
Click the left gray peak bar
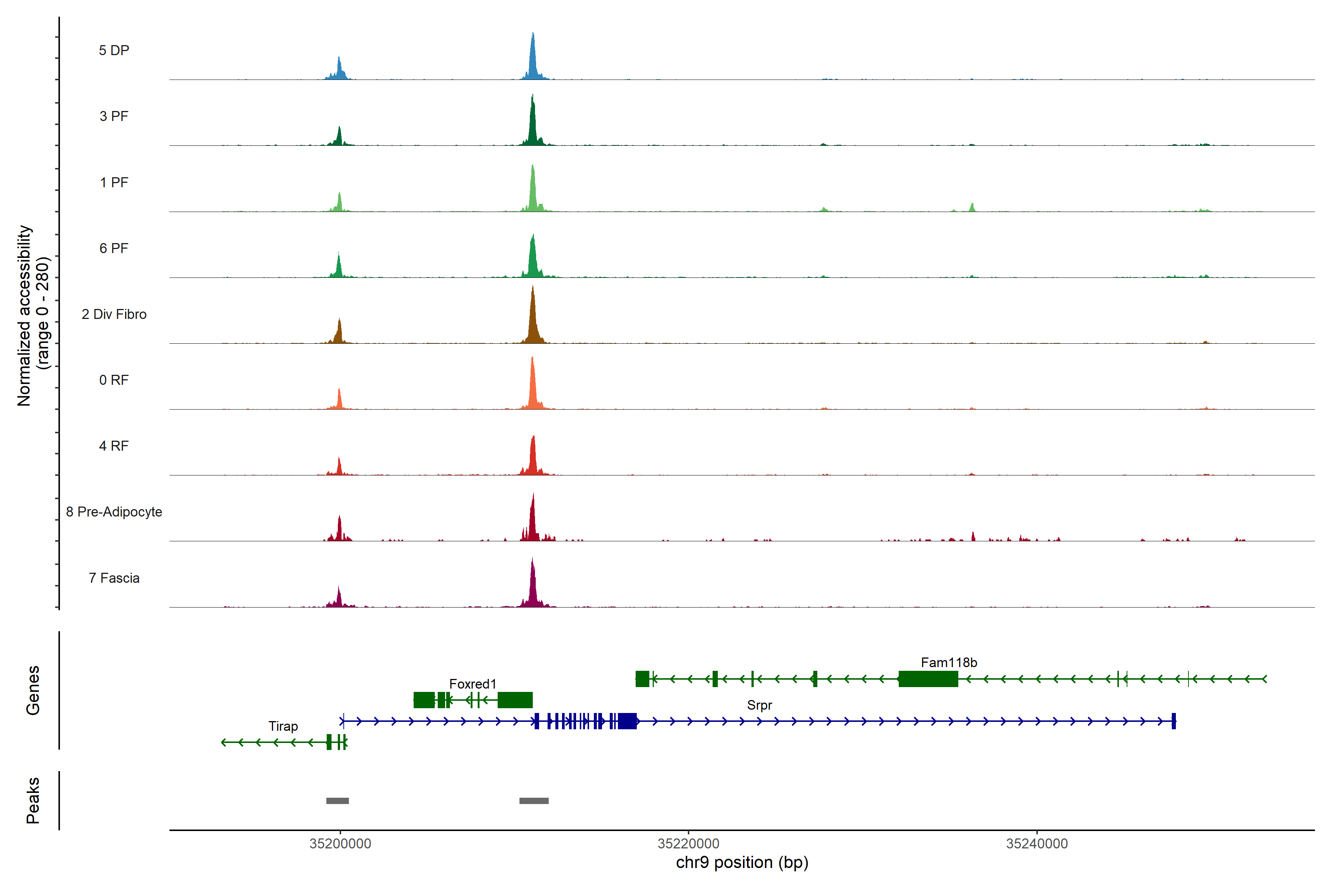(x=337, y=800)
